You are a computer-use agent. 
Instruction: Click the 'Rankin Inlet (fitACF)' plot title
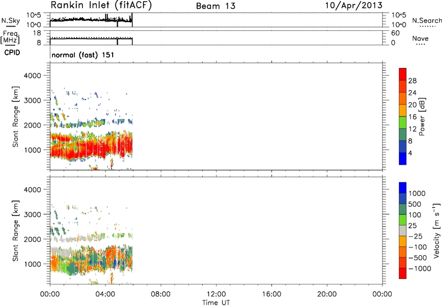point(101,6)
